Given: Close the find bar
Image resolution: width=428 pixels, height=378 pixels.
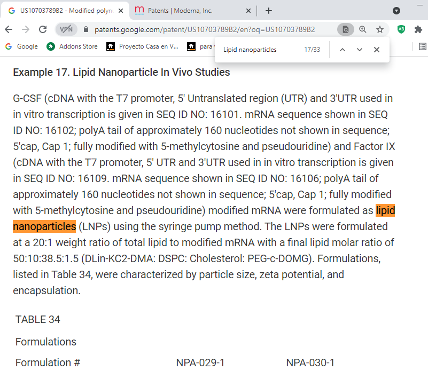Looking at the screenshot, I should coord(377,50).
